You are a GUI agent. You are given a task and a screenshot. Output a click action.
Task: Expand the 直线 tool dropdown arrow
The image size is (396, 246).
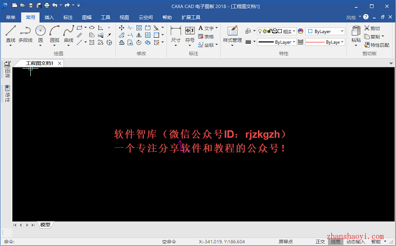10,45
